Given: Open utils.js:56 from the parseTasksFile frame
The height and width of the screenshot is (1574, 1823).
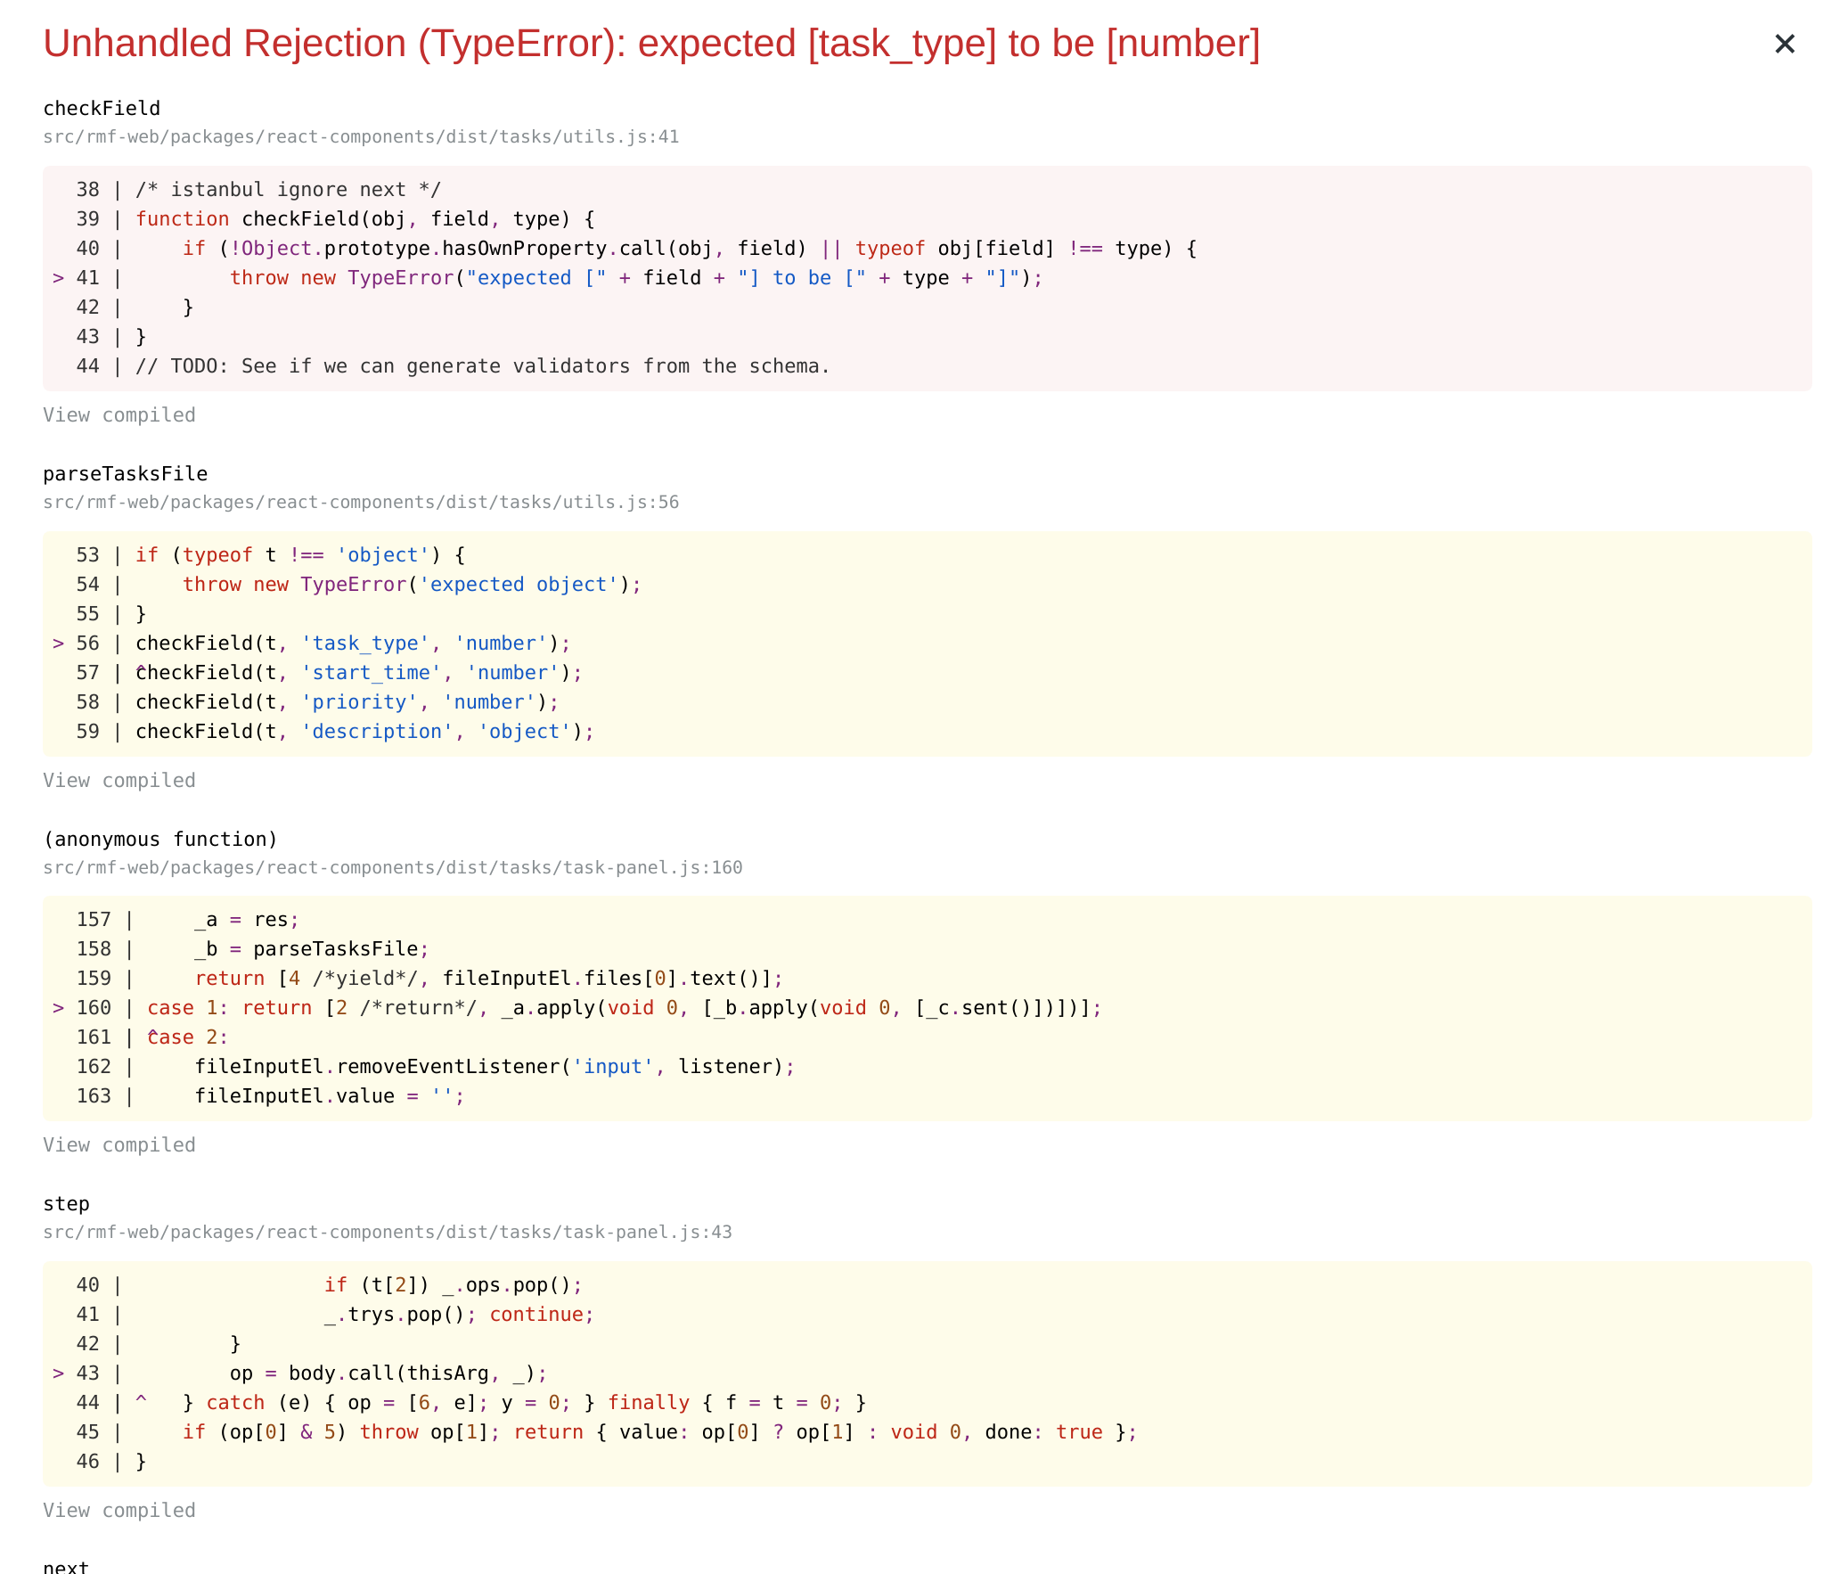Looking at the screenshot, I should point(360,502).
